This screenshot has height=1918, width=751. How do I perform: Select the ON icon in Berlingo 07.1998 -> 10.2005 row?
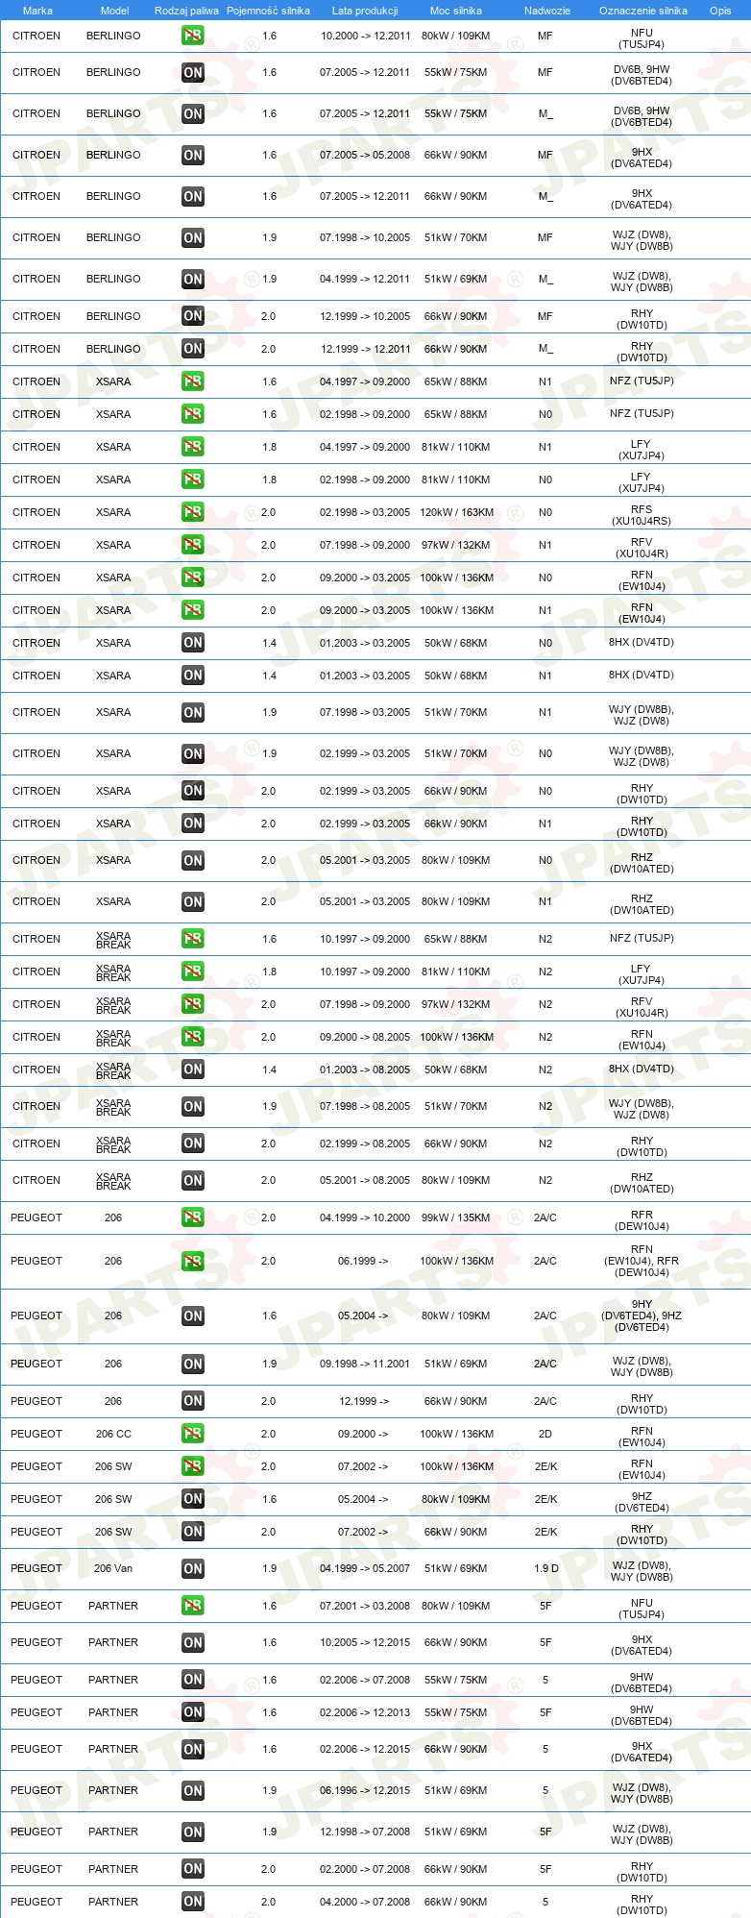193,237
